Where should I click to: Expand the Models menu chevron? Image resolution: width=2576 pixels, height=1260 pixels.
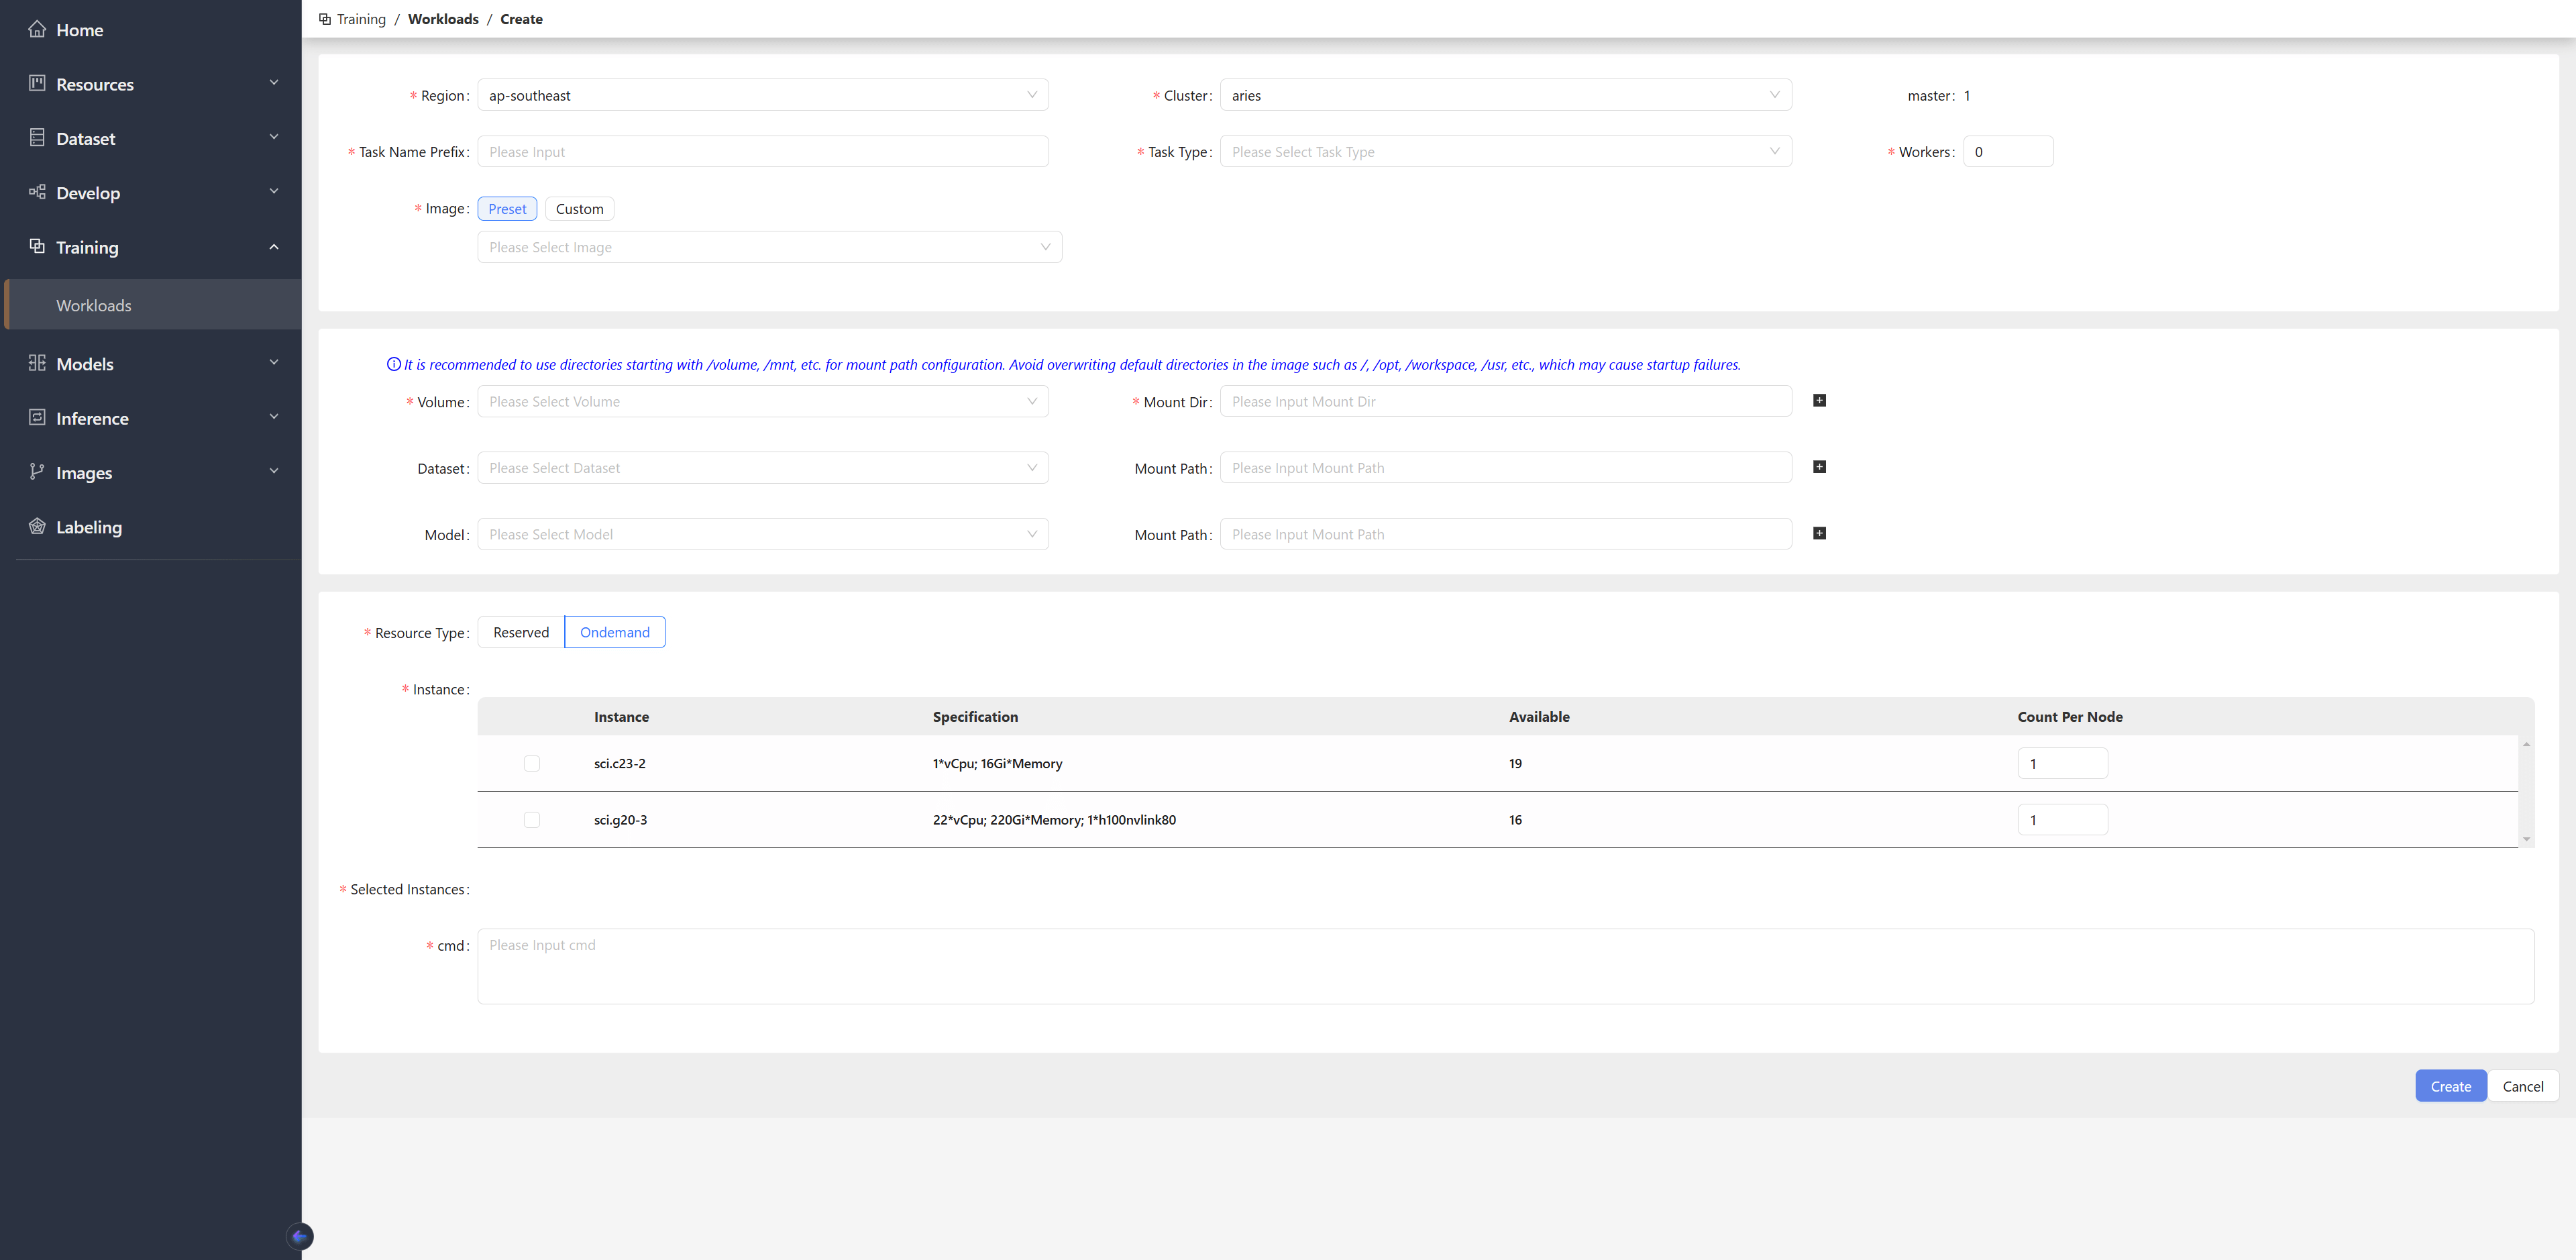point(274,363)
